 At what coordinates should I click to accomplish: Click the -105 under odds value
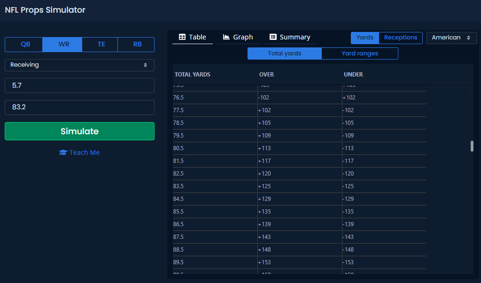(x=348, y=123)
